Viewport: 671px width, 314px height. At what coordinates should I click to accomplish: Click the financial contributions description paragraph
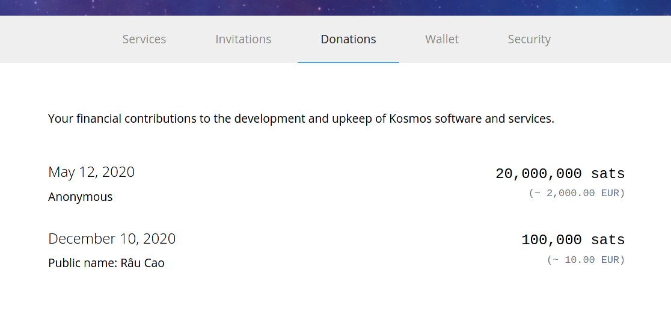(301, 119)
